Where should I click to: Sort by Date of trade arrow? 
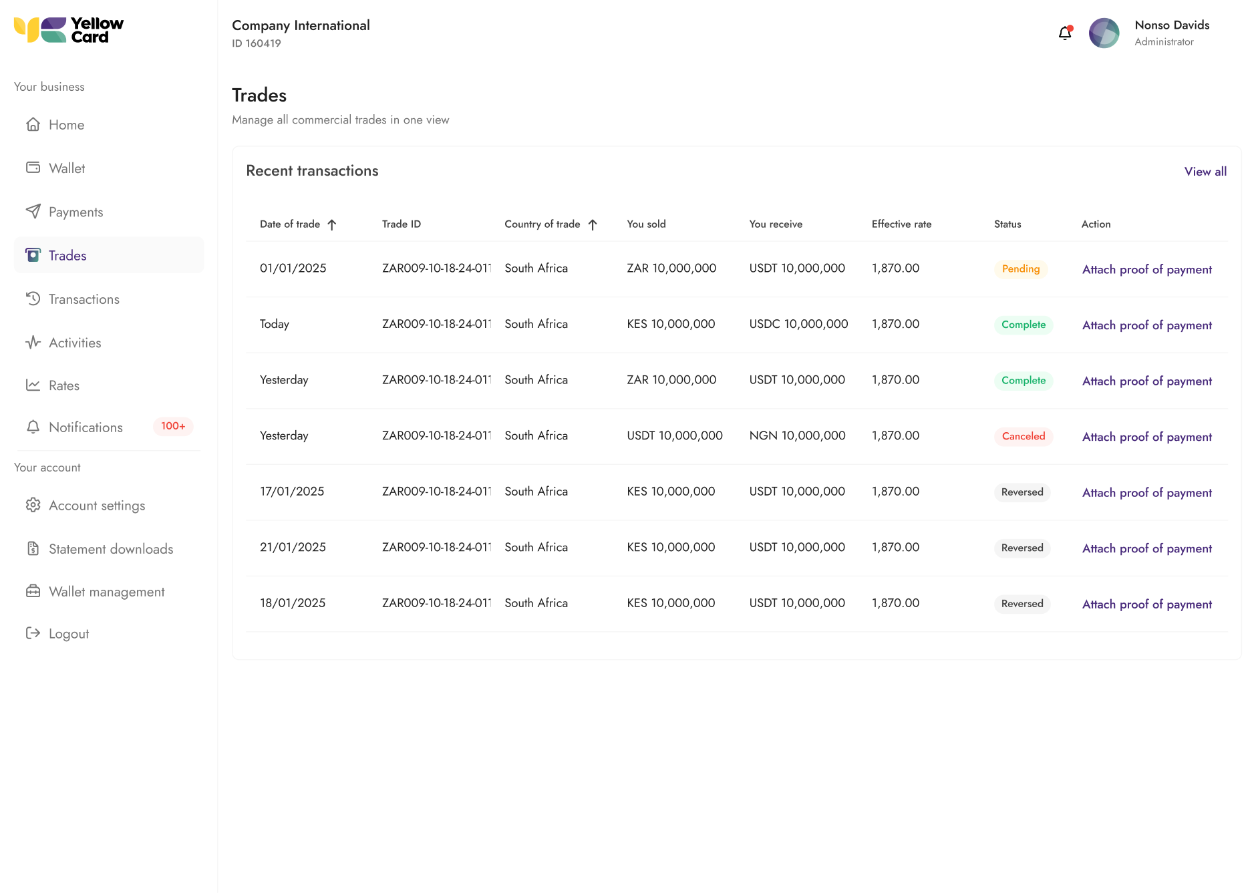(x=332, y=224)
